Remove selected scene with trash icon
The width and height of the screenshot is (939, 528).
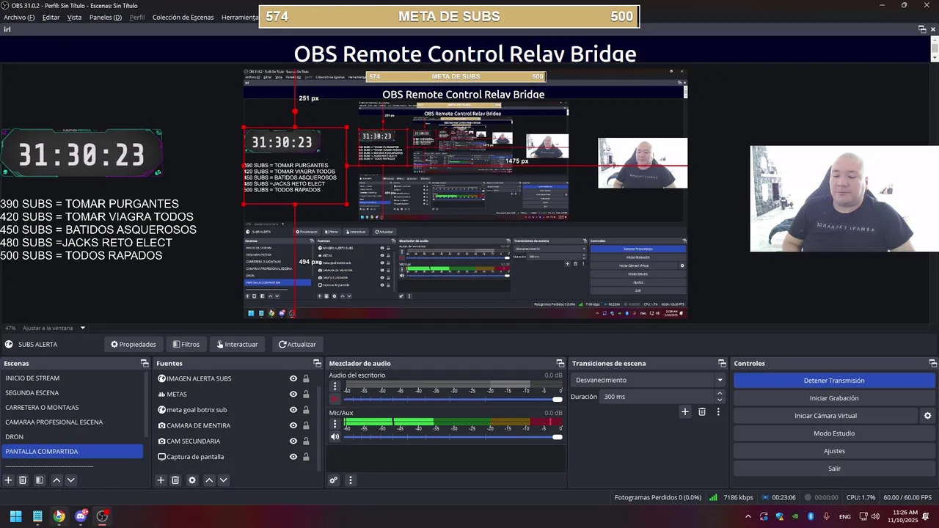23,480
